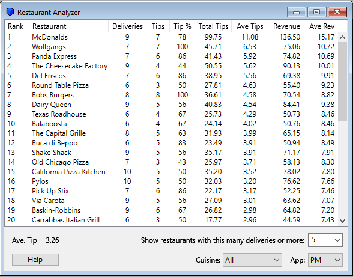Sort by the Ave Tips column header
Image resolution: width=353 pixels, height=277 pixels.
(250, 26)
